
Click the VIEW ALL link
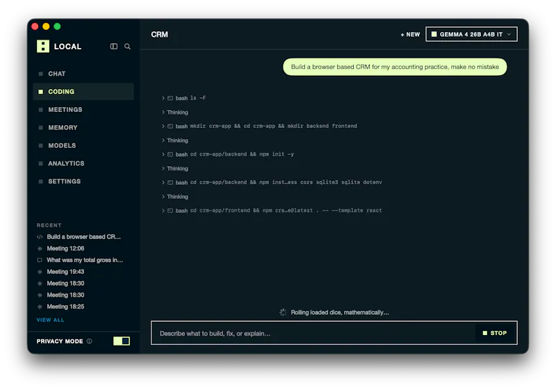pyautogui.click(x=50, y=320)
